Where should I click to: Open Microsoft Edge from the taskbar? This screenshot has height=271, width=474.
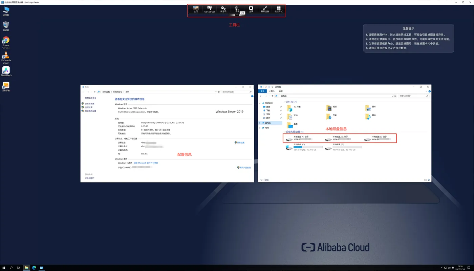(x=34, y=268)
